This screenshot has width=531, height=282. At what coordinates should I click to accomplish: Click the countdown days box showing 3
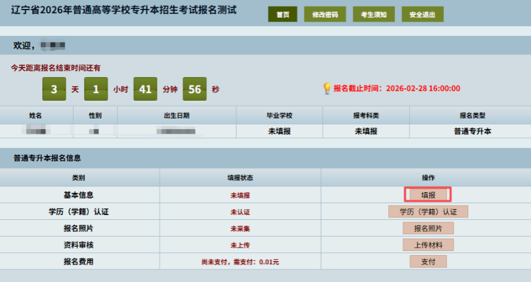(x=54, y=90)
